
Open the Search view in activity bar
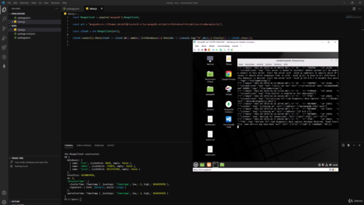[x=4, y=19]
